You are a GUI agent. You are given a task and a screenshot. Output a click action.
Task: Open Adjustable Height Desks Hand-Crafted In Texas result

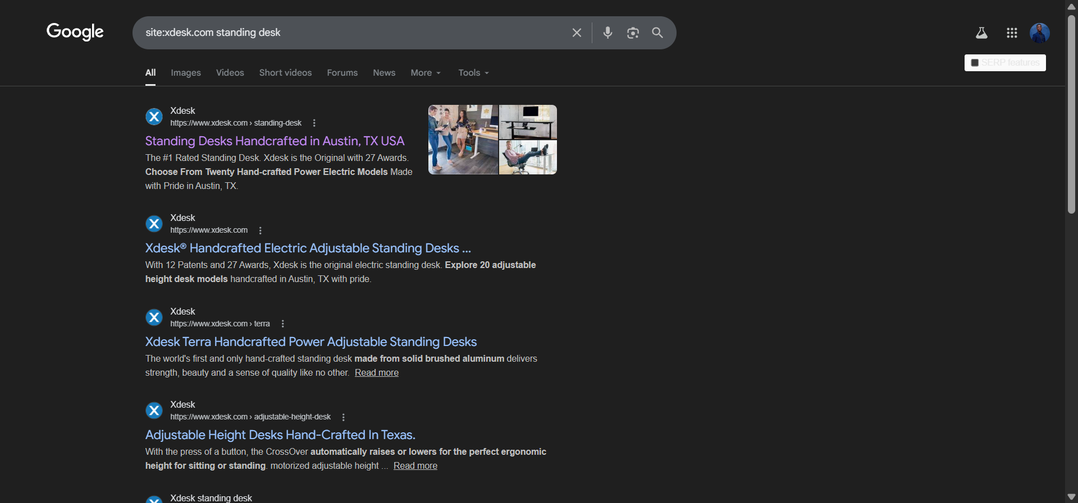pyautogui.click(x=280, y=435)
